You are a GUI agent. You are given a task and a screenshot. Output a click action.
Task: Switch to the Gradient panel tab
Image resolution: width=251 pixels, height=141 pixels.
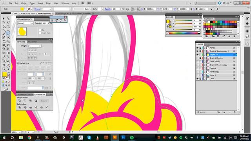click(33, 42)
